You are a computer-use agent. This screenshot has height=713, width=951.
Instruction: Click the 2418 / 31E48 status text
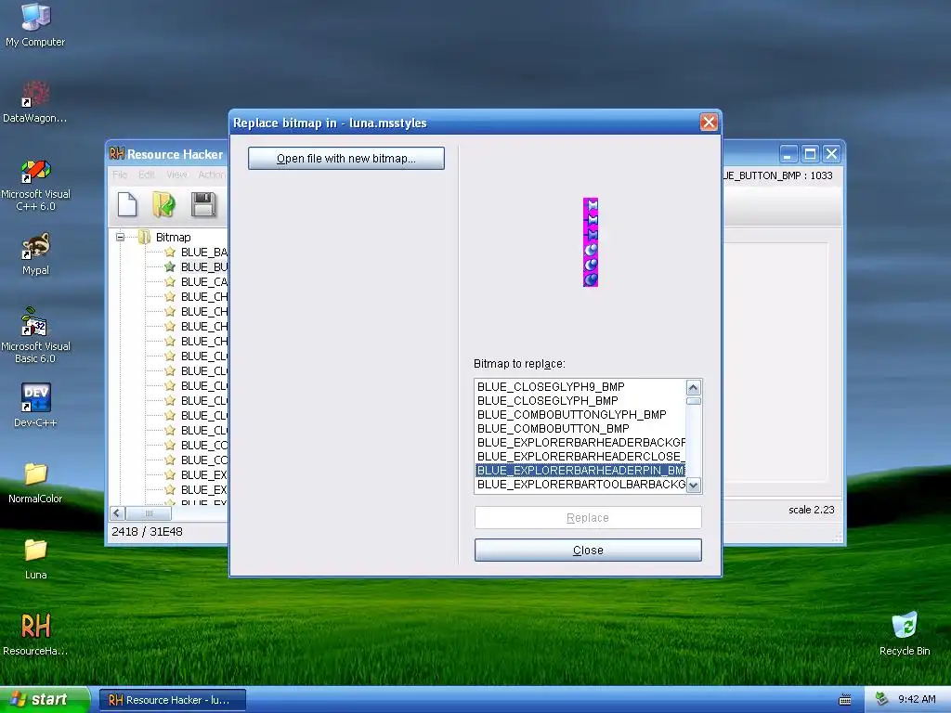[147, 532]
